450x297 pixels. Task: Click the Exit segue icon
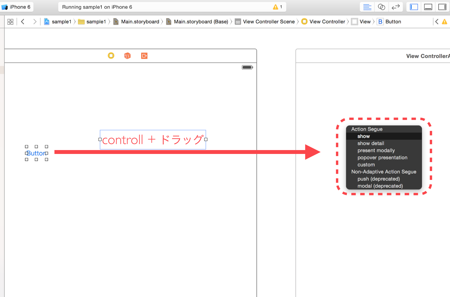[x=144, y=56]
